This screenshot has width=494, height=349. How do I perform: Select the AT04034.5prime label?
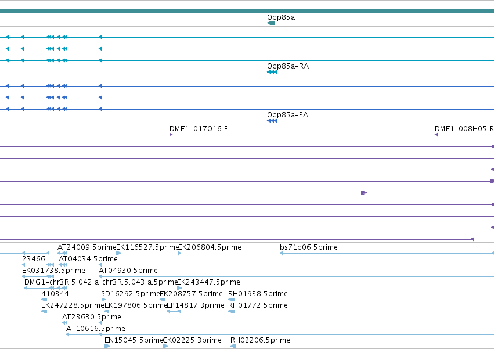click(x=88, y=259)
